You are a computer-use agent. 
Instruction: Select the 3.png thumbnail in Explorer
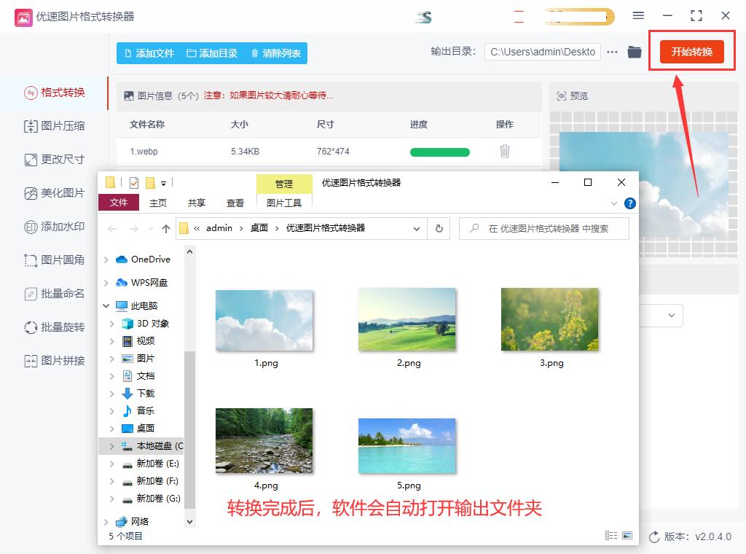click(550, 319)
